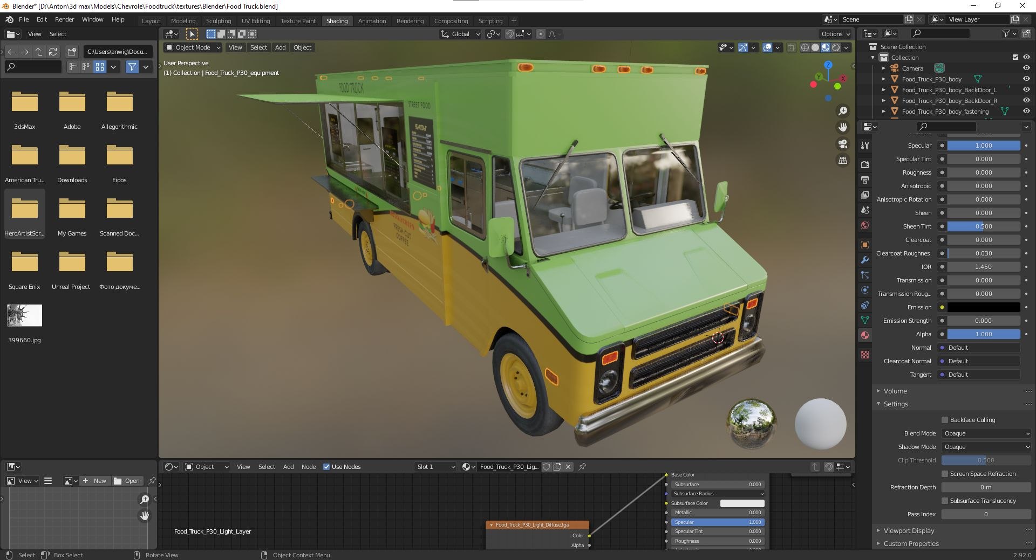Select the 399660.jpg thumbnail
Image resolution: width=1036 pixels, height=560 pixels.
point(24,316)
